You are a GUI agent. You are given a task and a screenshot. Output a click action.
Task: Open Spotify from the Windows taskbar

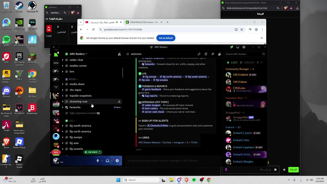194,180
